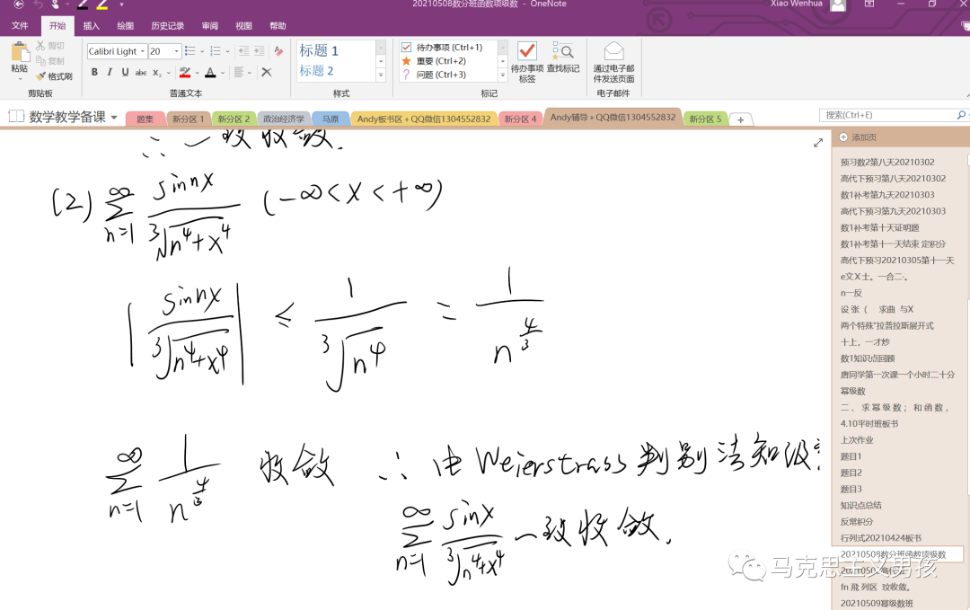Click the delete X icon in ribbon
This screenshot has width=970, height=610.
(267, 73)
